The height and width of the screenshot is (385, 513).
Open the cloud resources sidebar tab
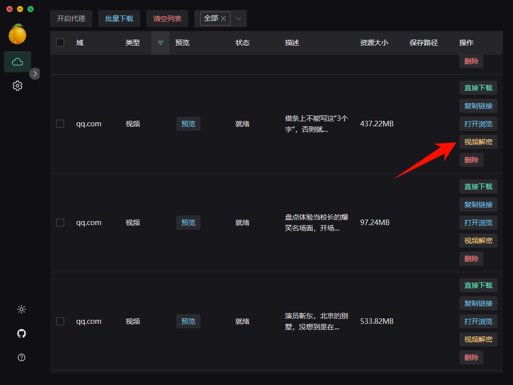pos(18,62)
